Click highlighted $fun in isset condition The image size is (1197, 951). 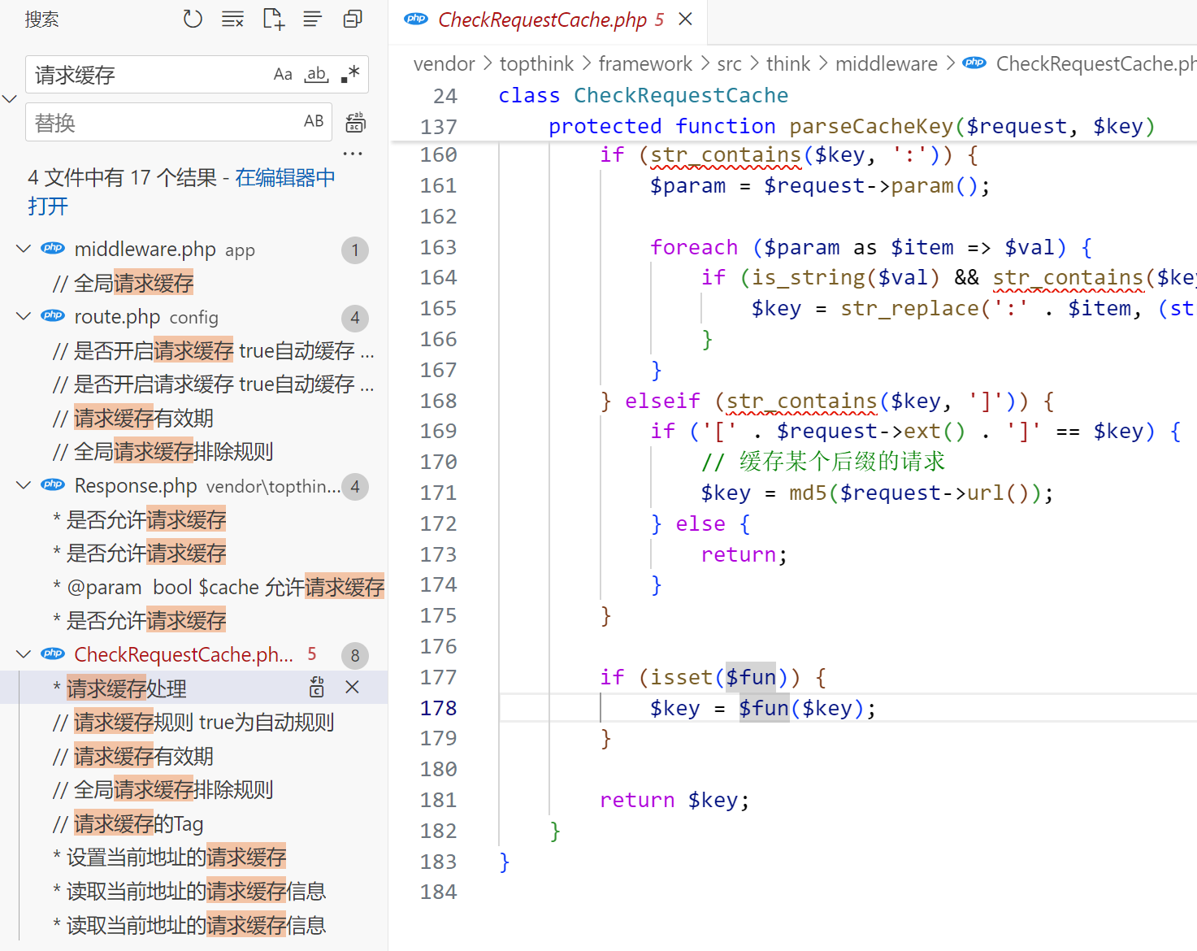click(751, 677)
